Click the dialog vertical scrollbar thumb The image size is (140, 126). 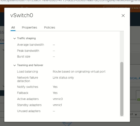click(122, 89)
